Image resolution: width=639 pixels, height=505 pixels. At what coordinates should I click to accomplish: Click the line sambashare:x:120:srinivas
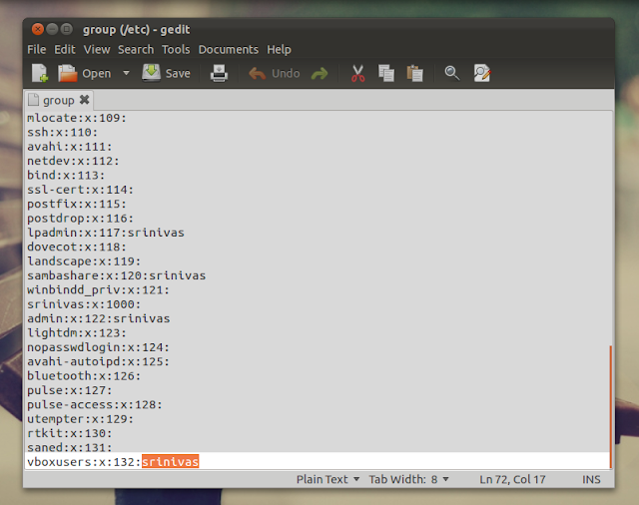pyautogui.click(x=116, y=275)
